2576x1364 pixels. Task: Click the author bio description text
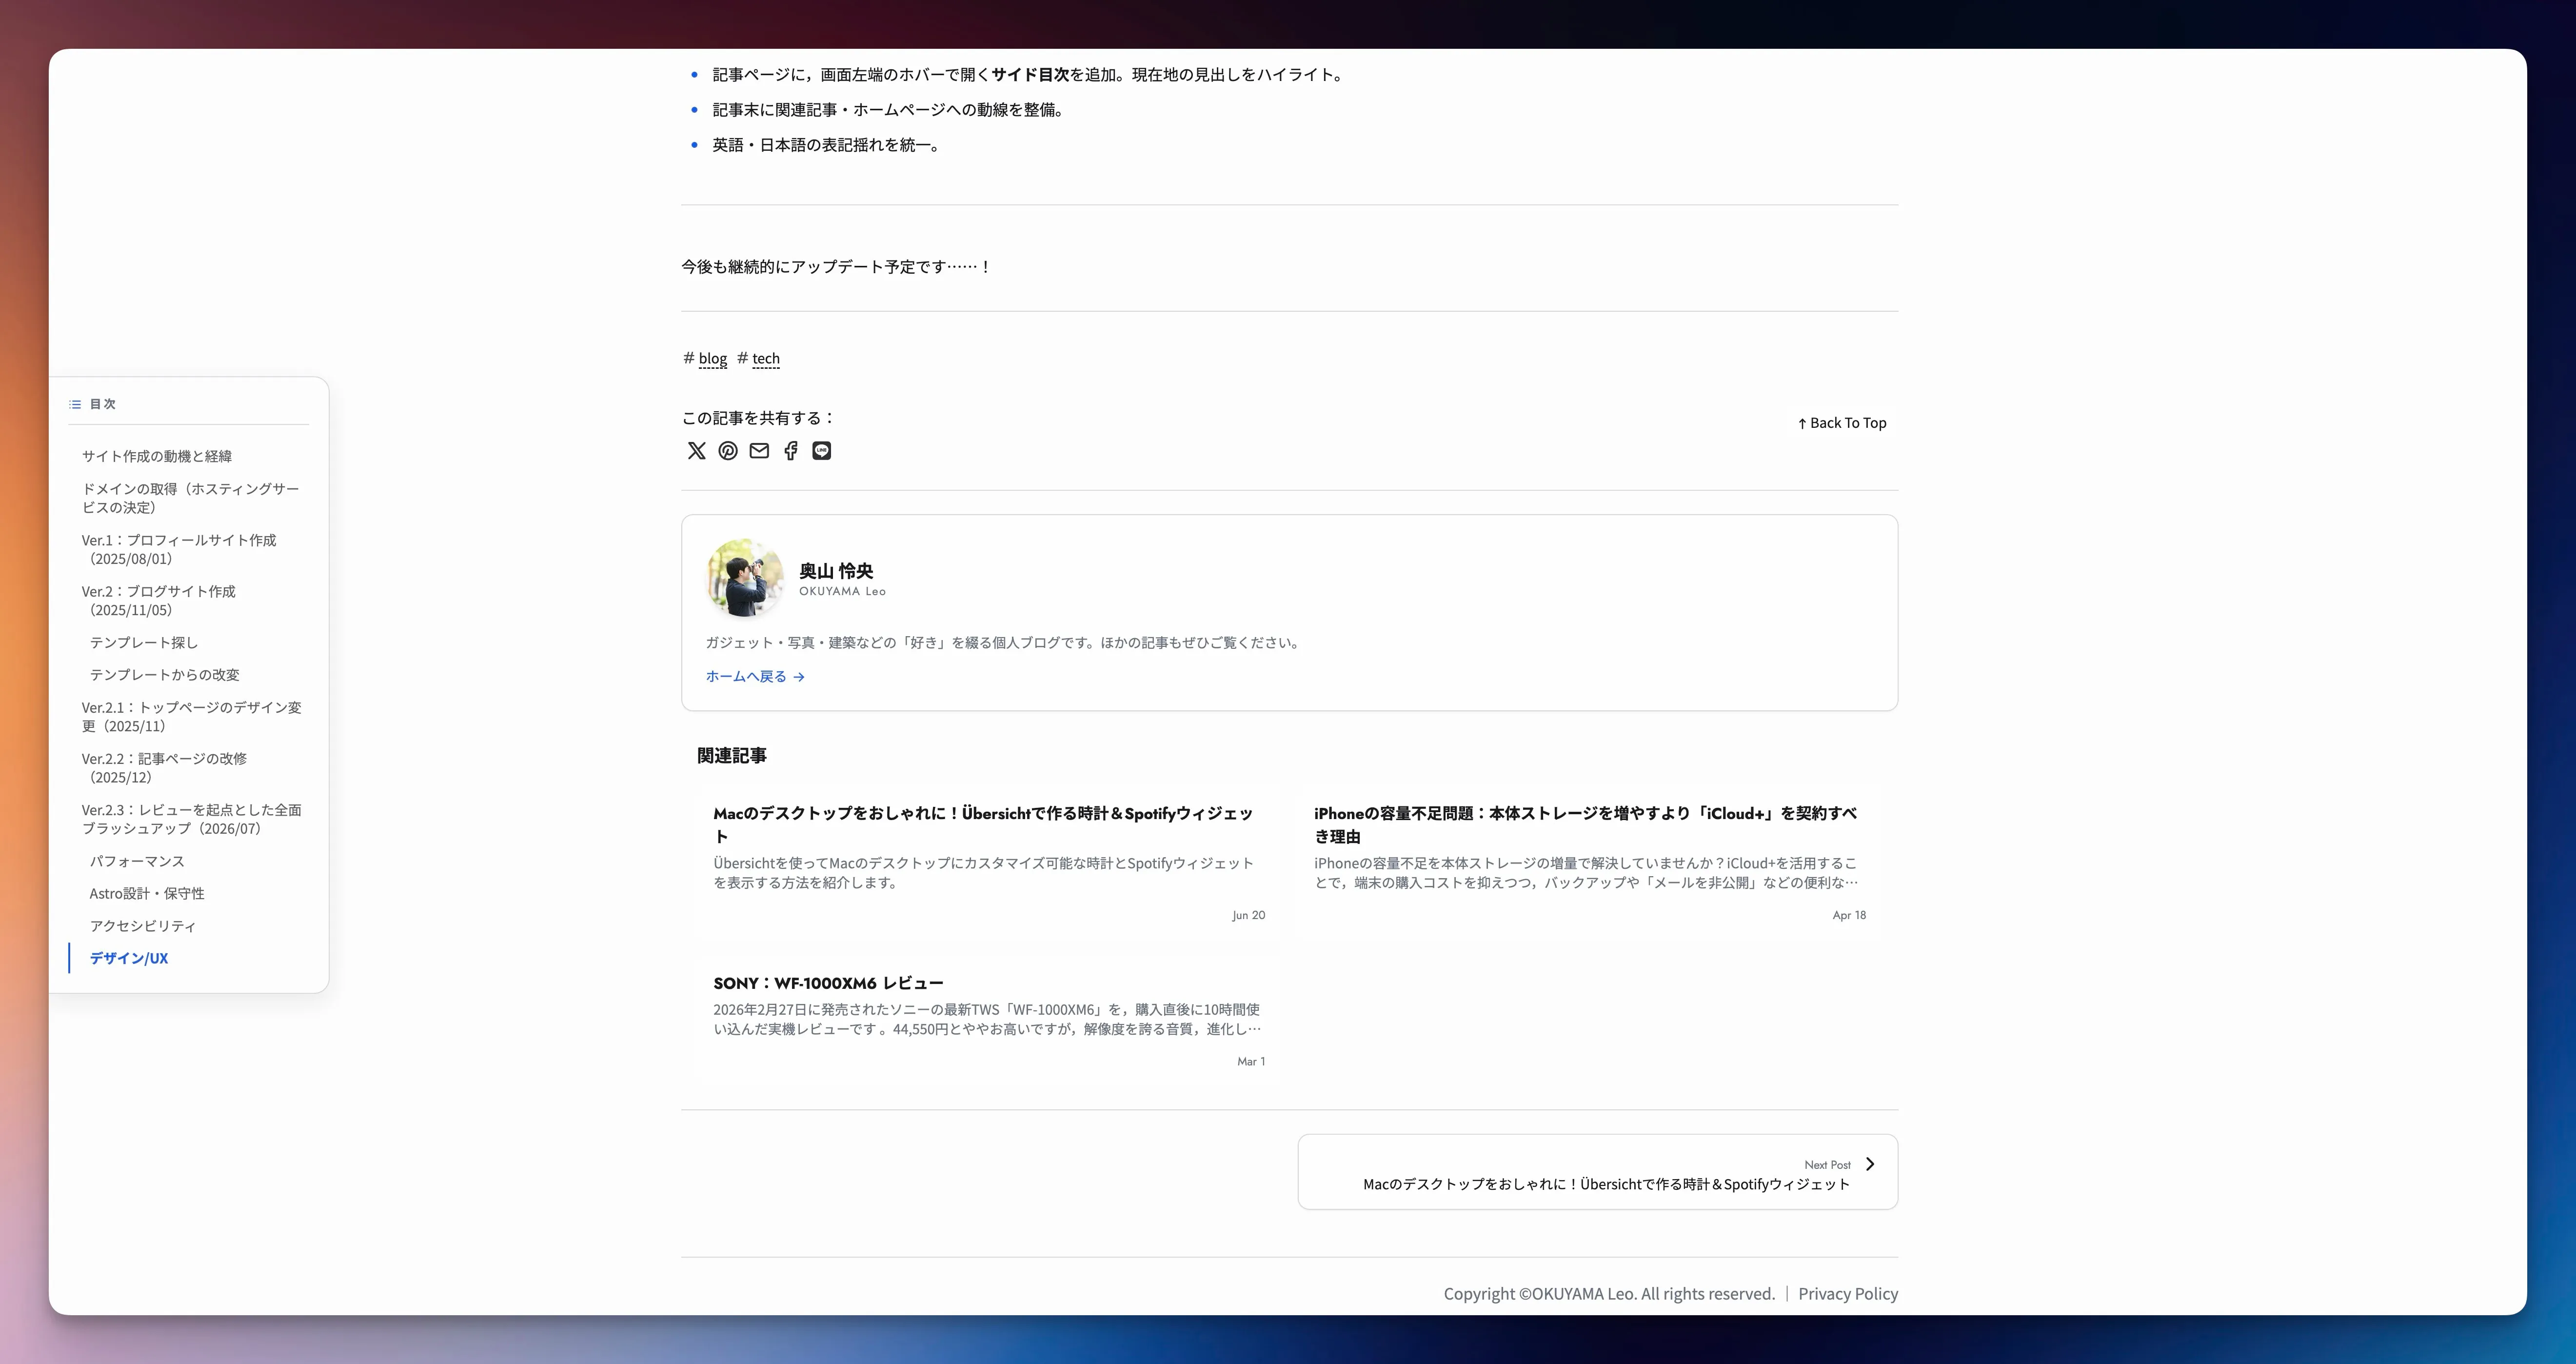1003,643
